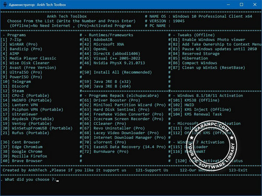The image size is (262, 196).
Task: Select the '[42] Microsoft XNA' line
Action: [x=103, y=45]
